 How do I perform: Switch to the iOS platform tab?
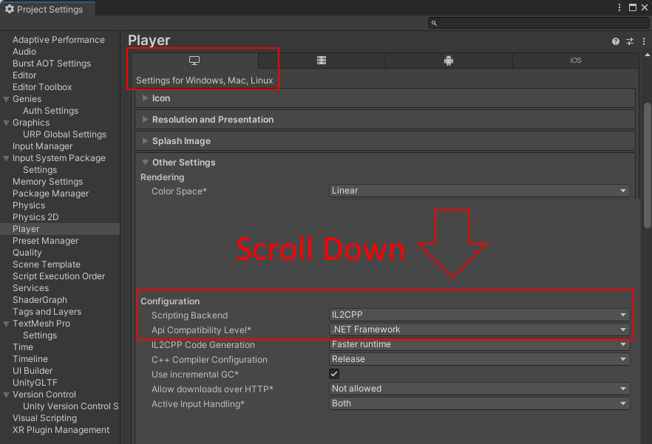click(575, 61)
